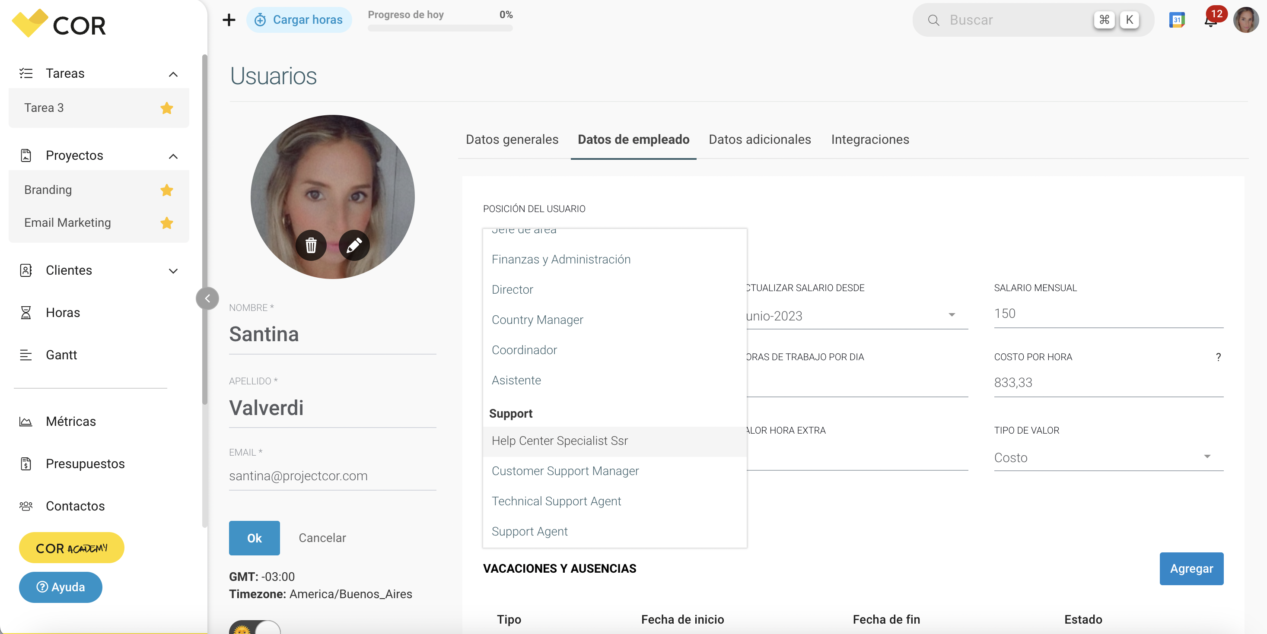
Task: Select Support Agent position option
Action: 615,531
